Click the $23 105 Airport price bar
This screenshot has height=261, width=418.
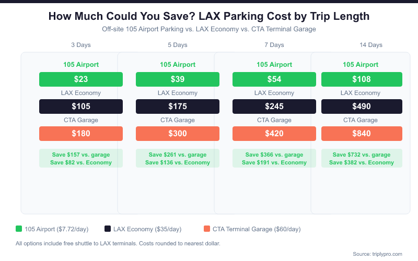[x=81, y=79]
